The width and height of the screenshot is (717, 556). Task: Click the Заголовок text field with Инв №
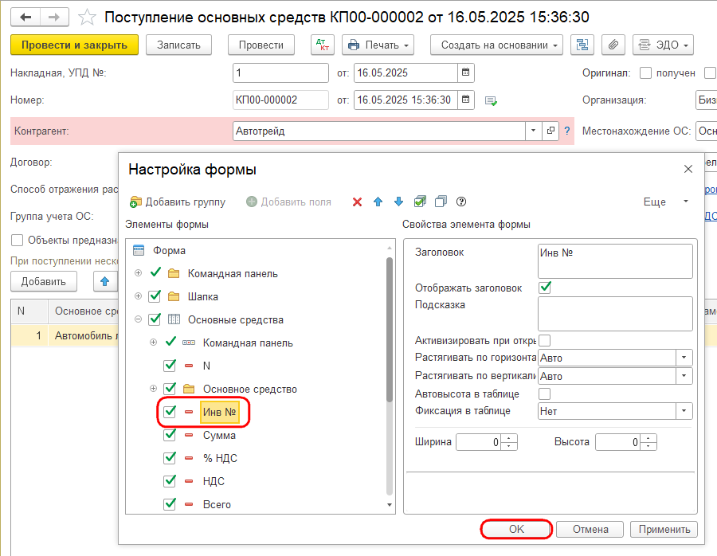[615, 261]
